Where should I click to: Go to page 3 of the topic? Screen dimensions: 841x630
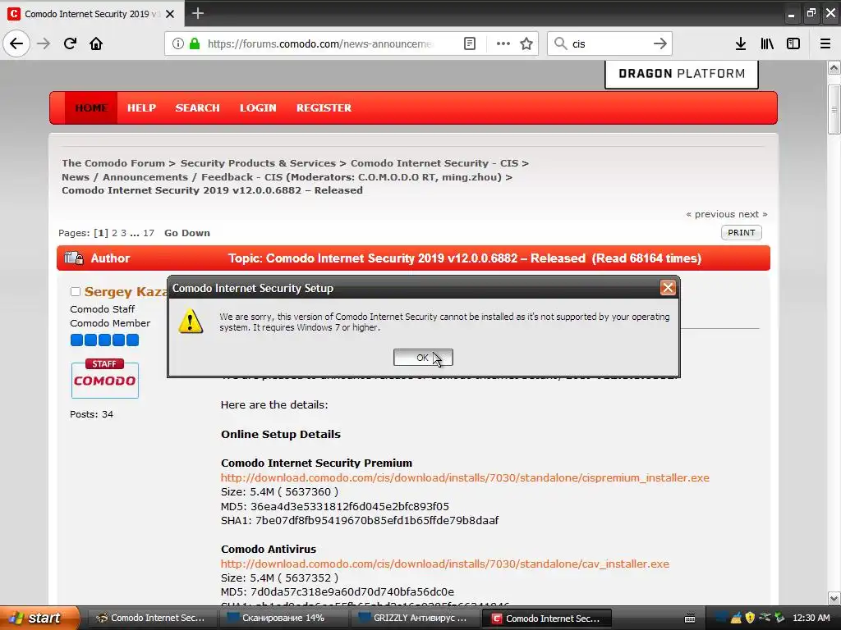pyautogui.click(x=123, y=233)
